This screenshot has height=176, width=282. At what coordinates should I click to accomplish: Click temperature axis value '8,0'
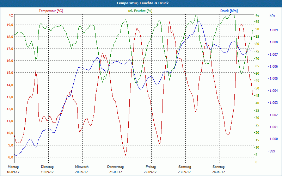click(x=11, y=157)
